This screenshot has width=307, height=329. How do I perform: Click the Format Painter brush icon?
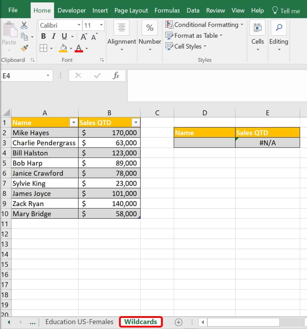pyautogui.click(x=24, y=48)
